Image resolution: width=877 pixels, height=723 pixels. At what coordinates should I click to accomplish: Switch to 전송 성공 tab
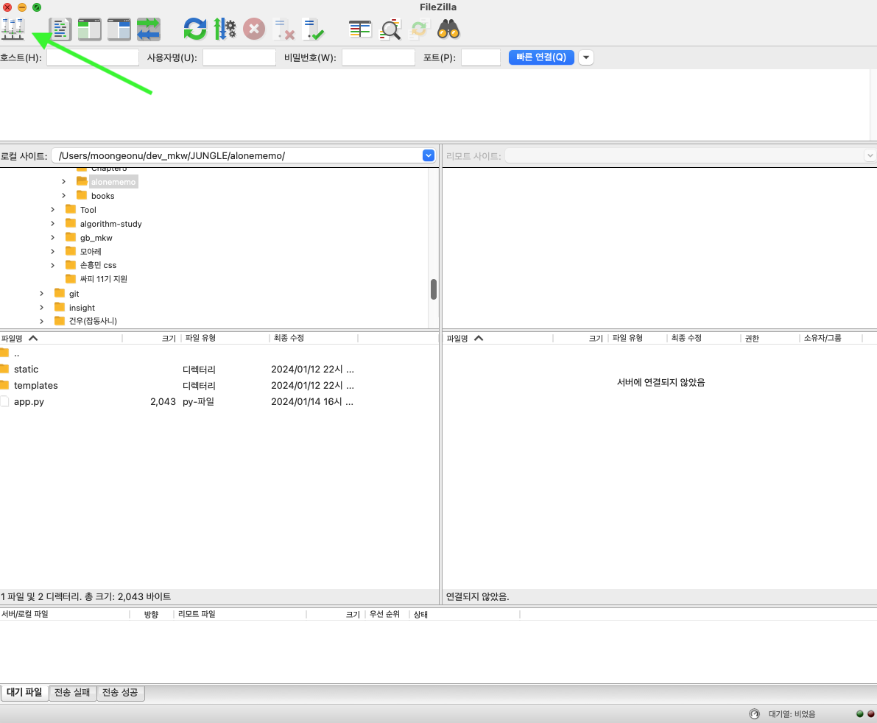120,692
